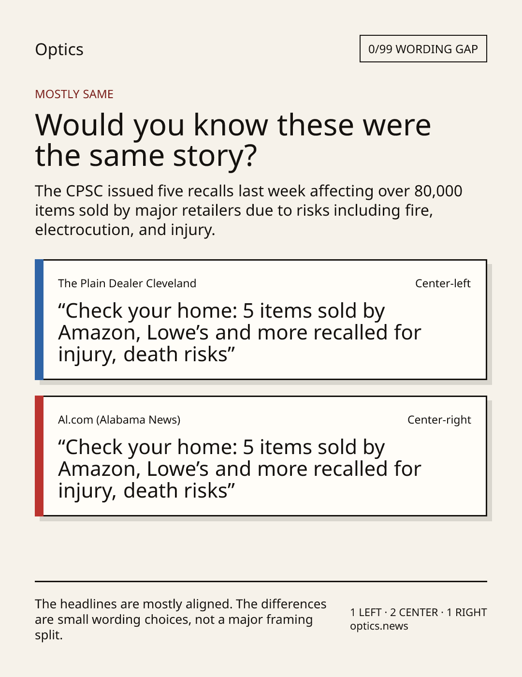Click the red stripe on second card

click(x=39, y=456)
